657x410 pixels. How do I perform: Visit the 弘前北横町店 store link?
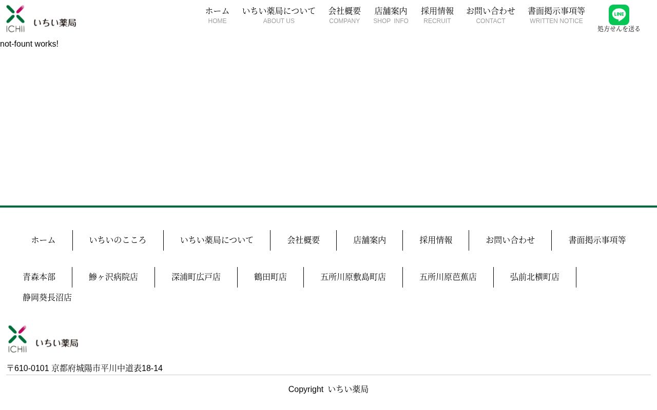click(x=535, y=277)
